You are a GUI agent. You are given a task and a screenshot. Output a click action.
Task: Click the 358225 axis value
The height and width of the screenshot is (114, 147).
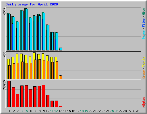[4, 85]
